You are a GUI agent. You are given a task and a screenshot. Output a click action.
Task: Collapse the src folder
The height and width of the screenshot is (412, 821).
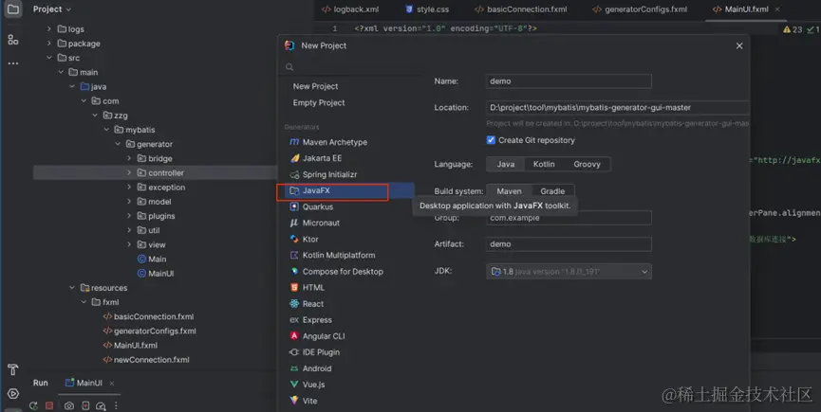pos(49,58)
